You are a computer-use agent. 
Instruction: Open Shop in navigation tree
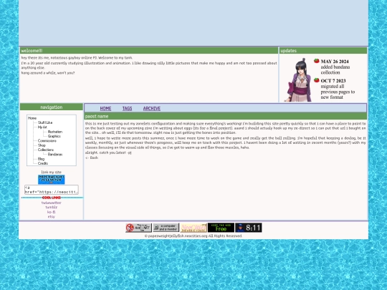tap(42, 145)
